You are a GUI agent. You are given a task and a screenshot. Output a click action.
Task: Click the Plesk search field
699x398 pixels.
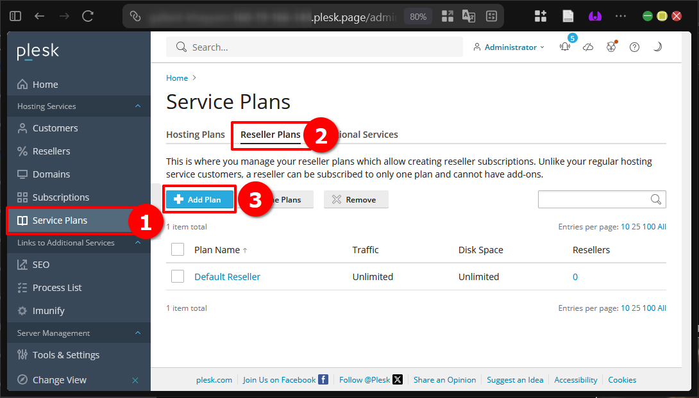tap(314, 47)
